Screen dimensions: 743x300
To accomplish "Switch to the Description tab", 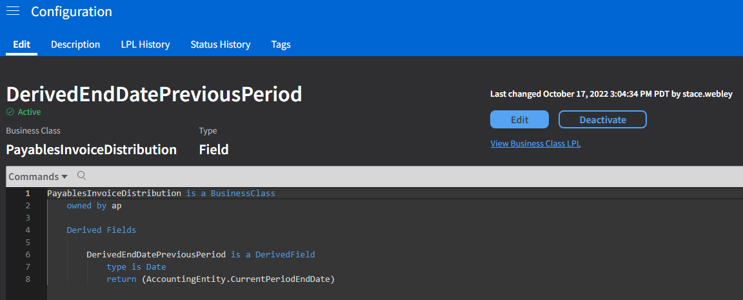I will 75,45.
